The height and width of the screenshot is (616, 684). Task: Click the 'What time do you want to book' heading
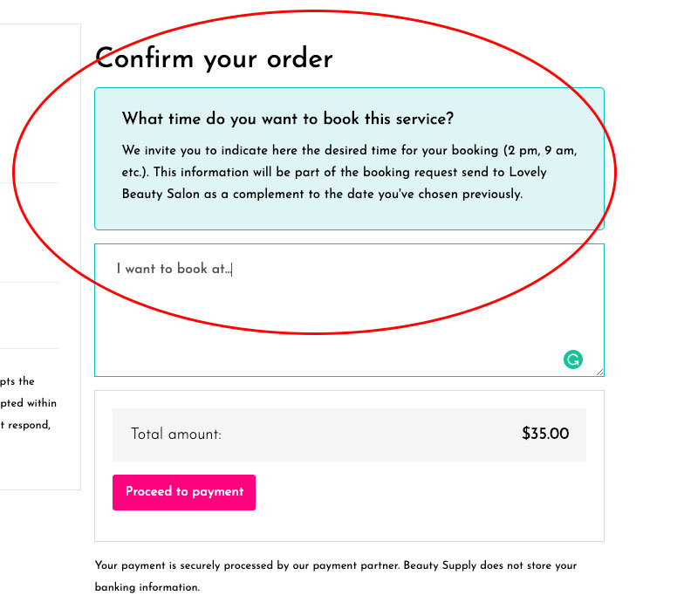(288, 119)
